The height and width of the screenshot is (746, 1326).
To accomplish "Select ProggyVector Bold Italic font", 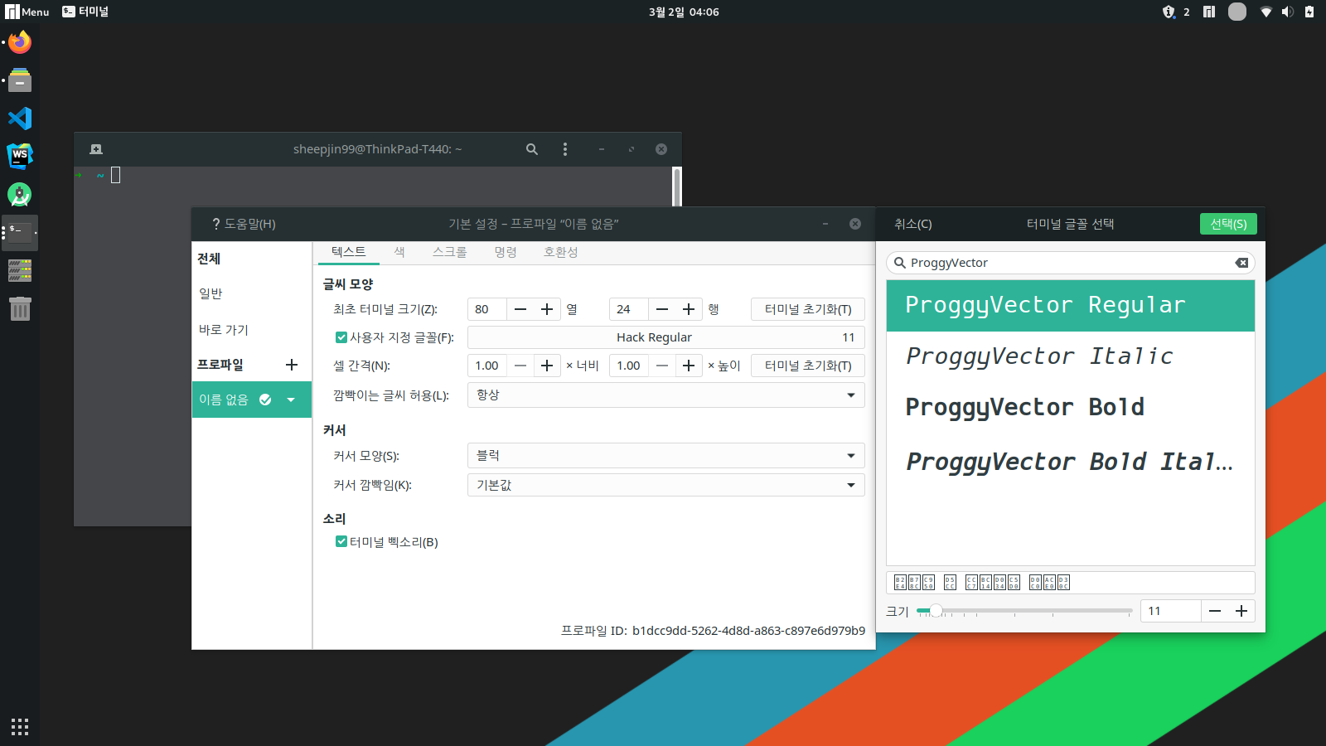I will click(1071, 462).
